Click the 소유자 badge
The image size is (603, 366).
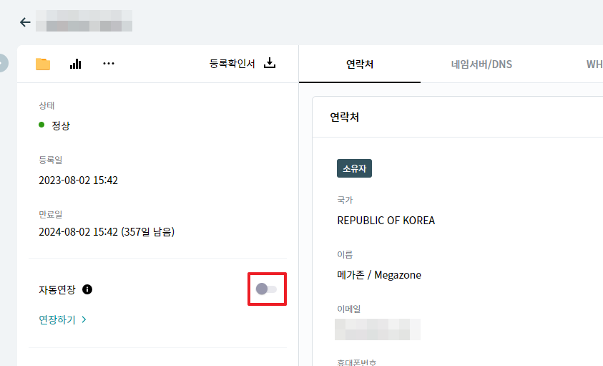(354, 168)
